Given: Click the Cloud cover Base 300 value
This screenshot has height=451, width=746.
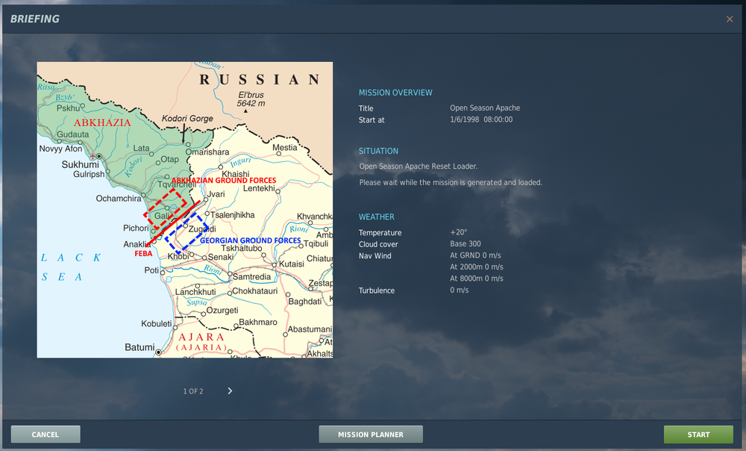Looking at the screenshot, I should click(466, 244).
